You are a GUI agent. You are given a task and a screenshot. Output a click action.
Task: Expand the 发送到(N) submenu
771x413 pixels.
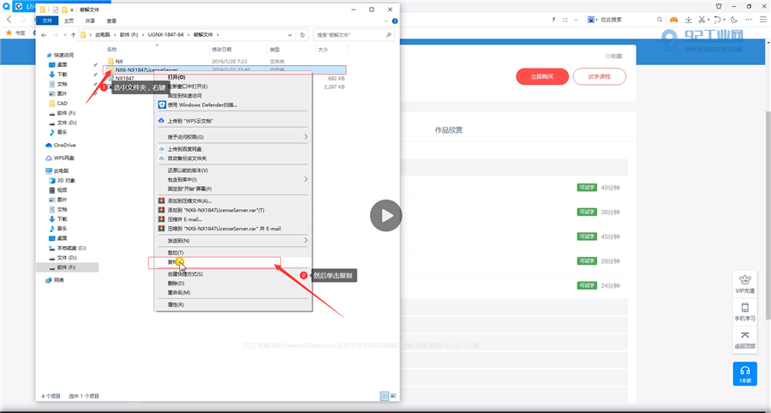[x=305, y=241]
